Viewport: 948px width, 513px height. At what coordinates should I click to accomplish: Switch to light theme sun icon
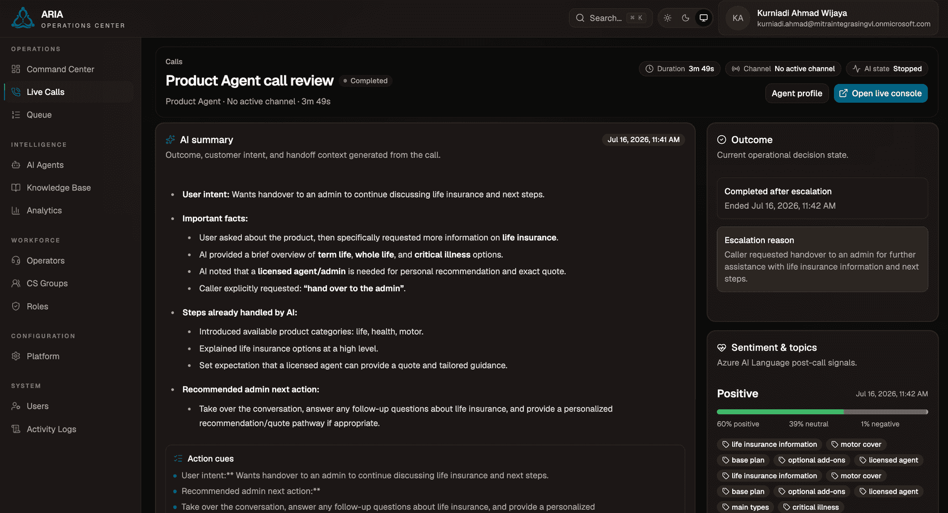pos(668,18)
